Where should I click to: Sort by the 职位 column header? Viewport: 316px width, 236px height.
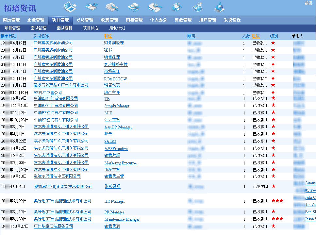[108, 36]
